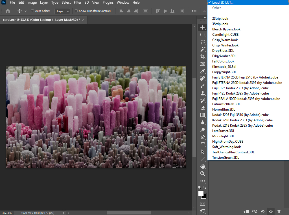The width and height of the screenshot is (289, 215).
Task: Select the Eyedropper tool
Action: [203, 71]
